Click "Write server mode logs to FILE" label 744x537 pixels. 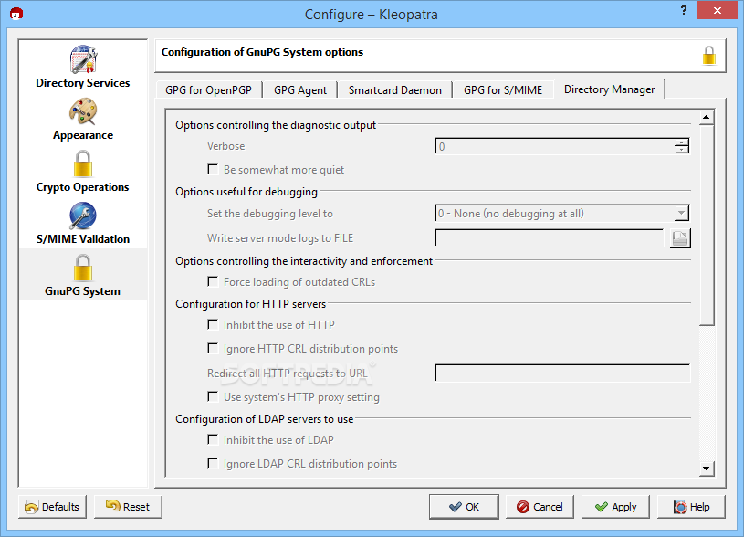point(280,237)
